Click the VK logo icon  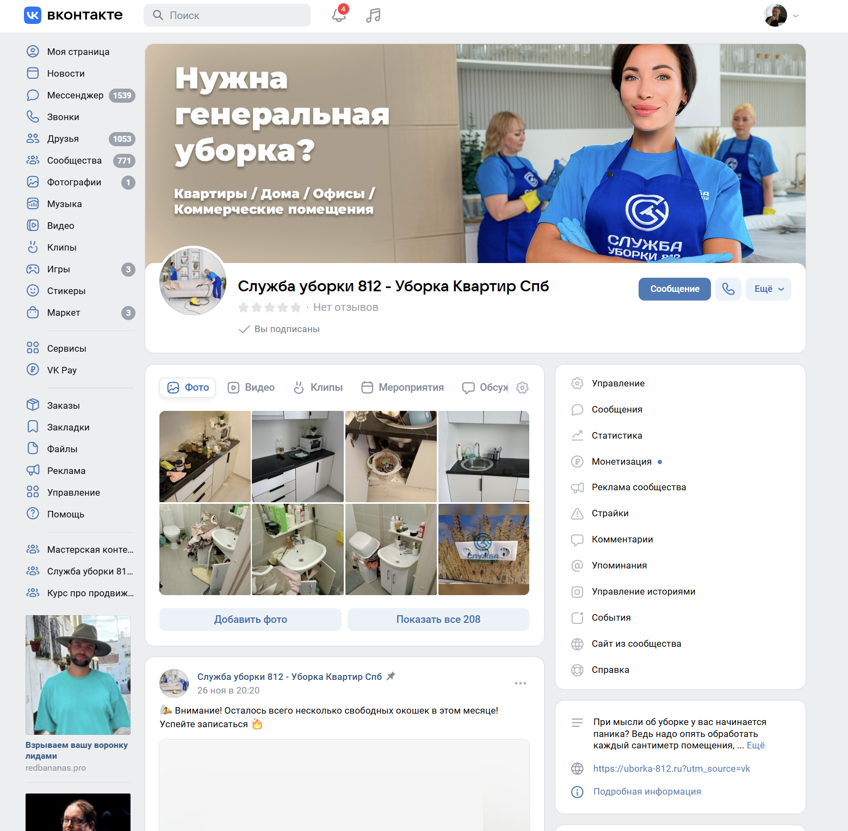33,15
